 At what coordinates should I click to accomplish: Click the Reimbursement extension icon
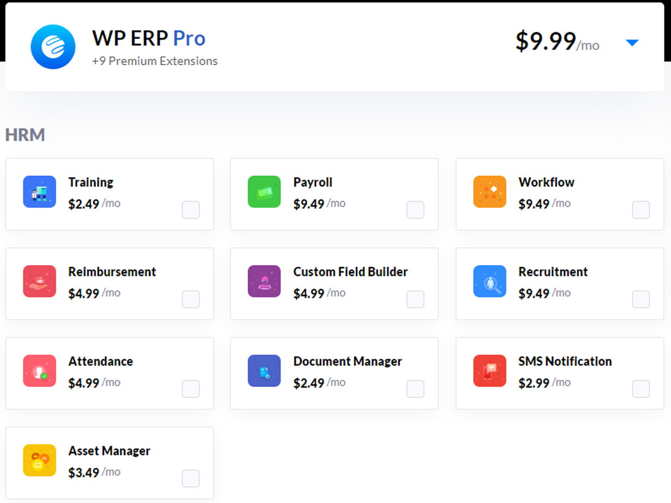pyautogui.click(x=40, y=281)
